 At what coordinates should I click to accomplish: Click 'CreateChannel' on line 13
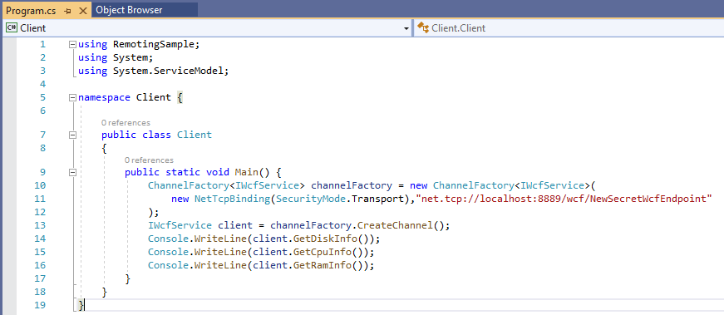pyautogui.click(x=396, y=225)
